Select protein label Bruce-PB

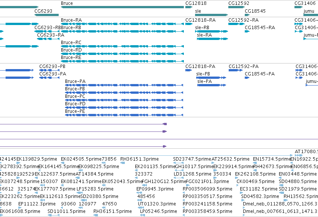75,89
